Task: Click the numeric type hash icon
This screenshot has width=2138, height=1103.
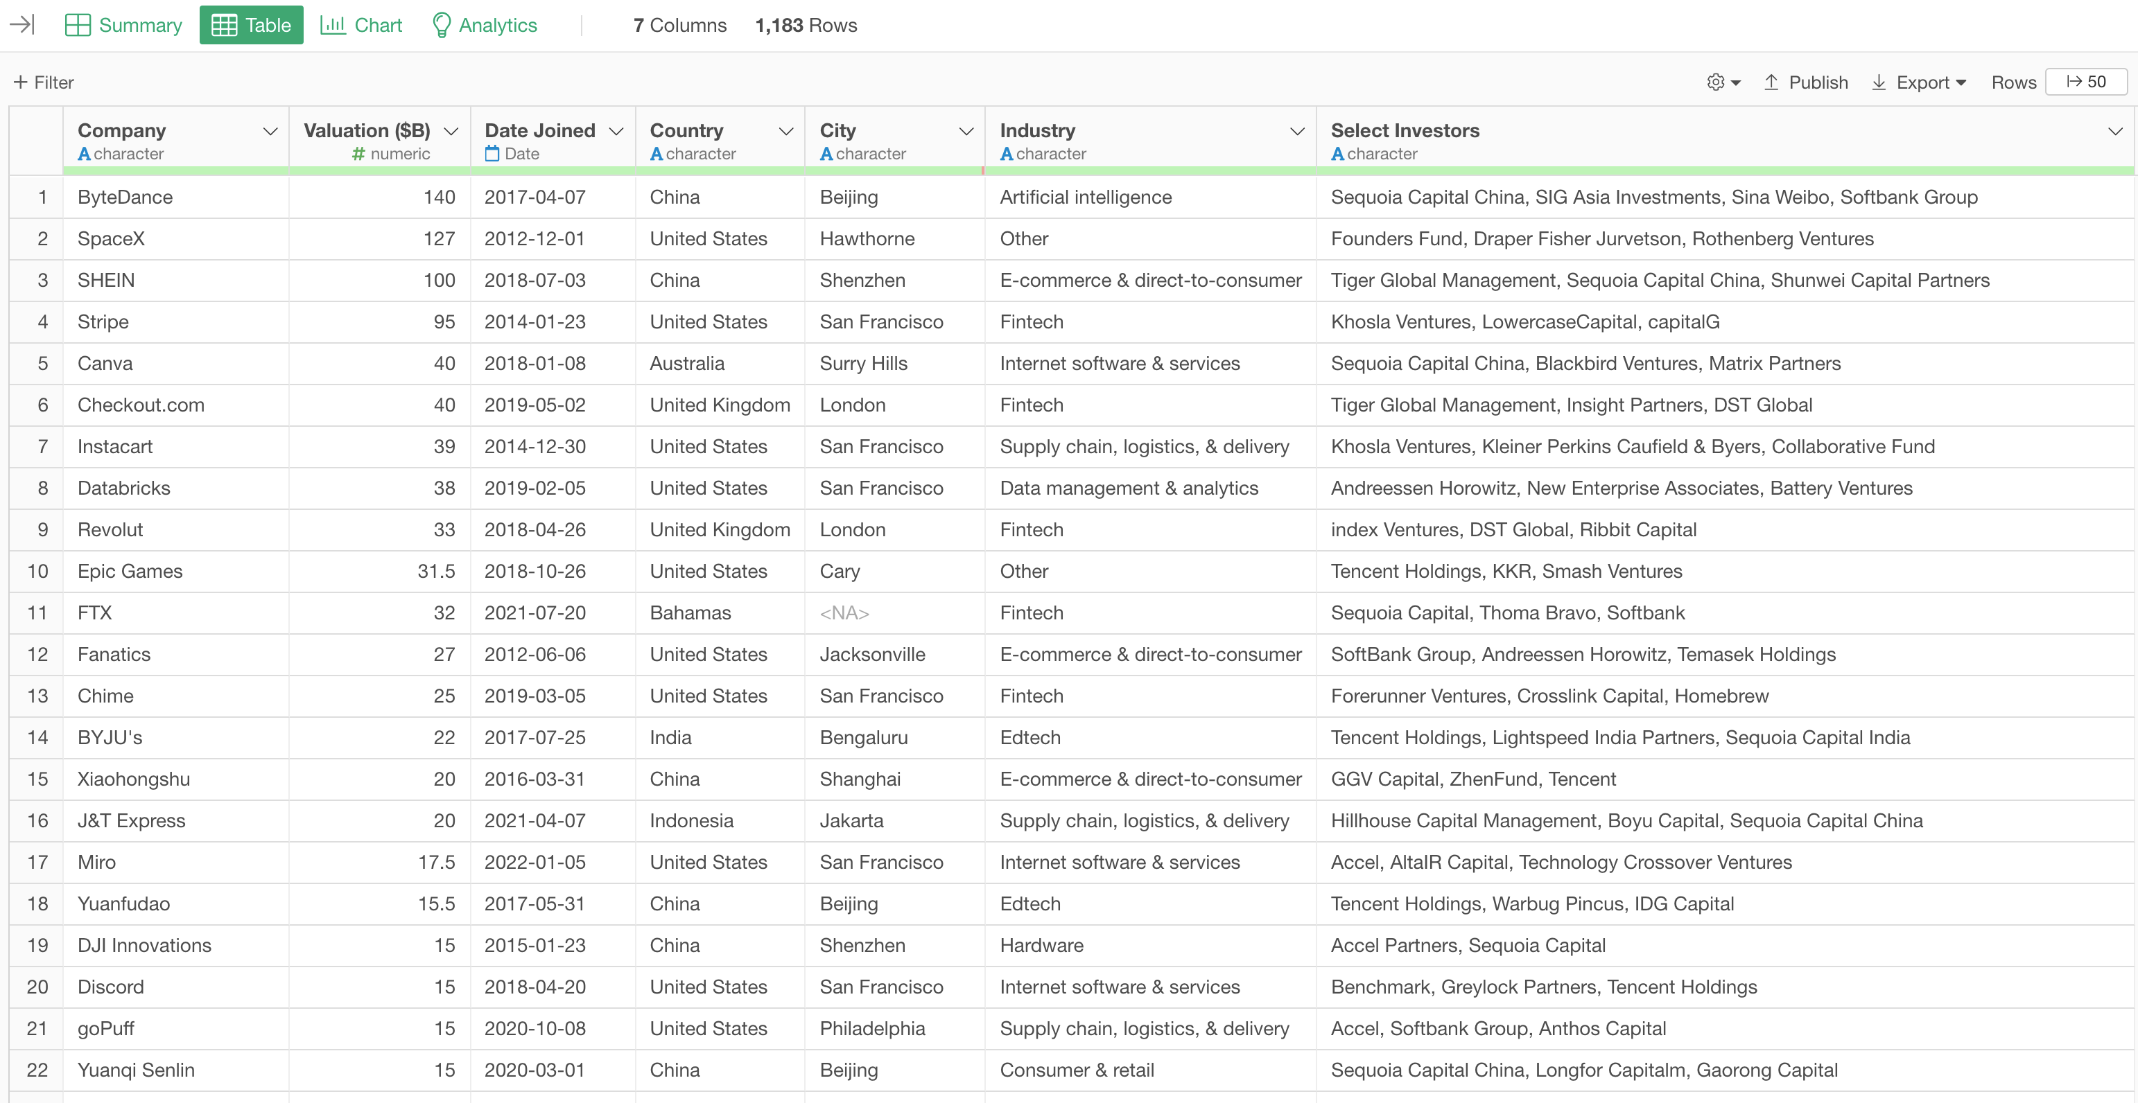Action: pyautogui.click(x=358, y=155)
